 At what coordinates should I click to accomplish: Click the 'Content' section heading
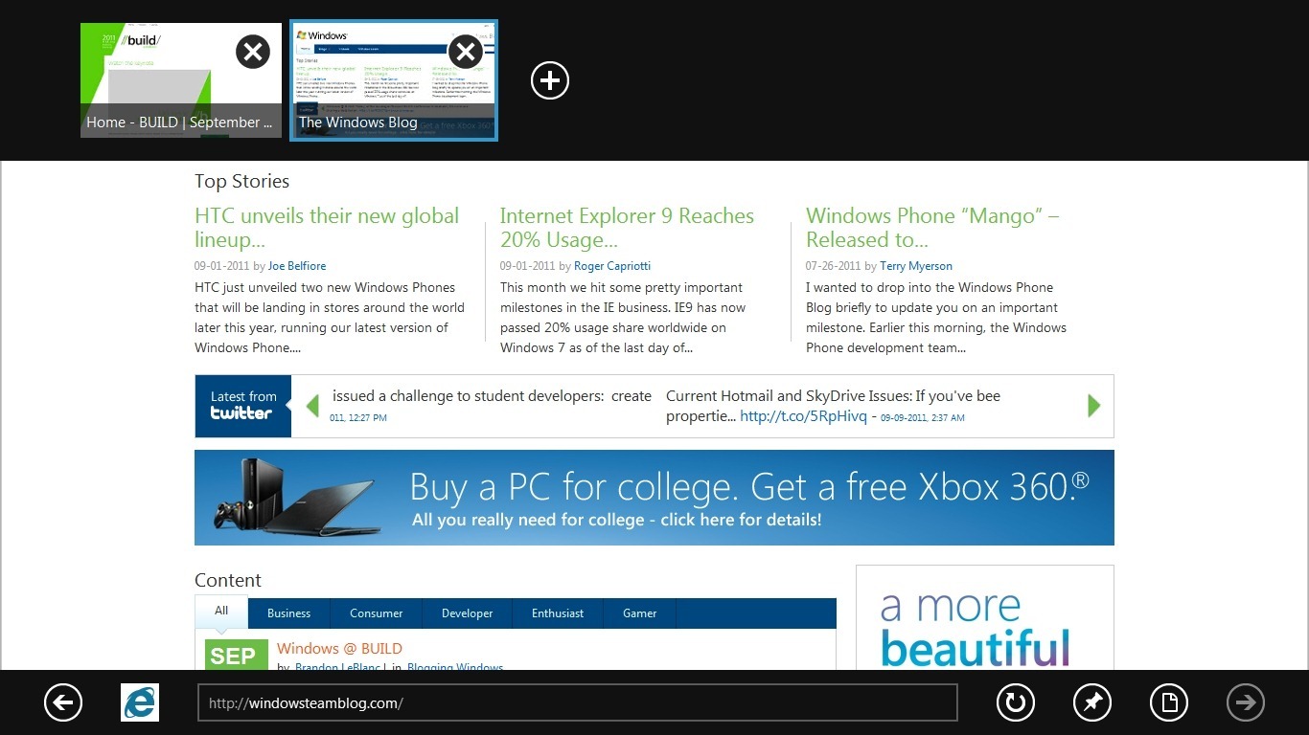(x=228, y=580)
